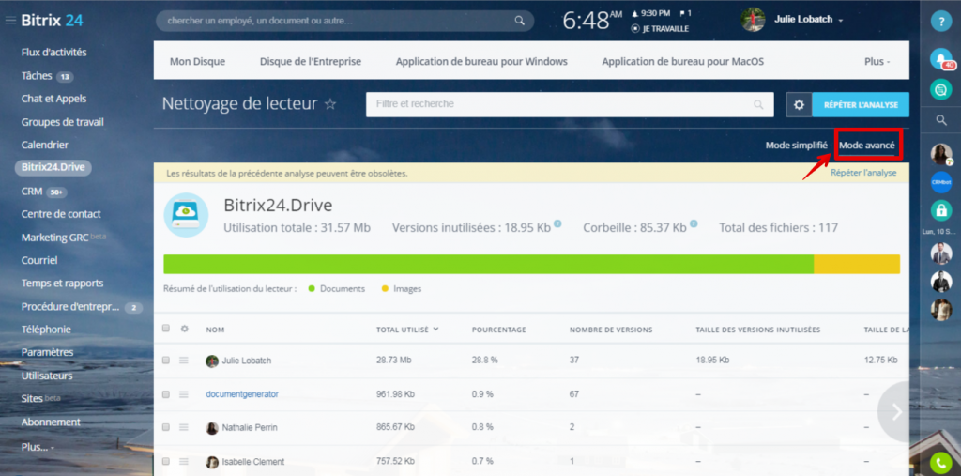This screenshot has height=476, width=961.
Task: Click info icon next to Corbeille size
Action: pos(694,223)
